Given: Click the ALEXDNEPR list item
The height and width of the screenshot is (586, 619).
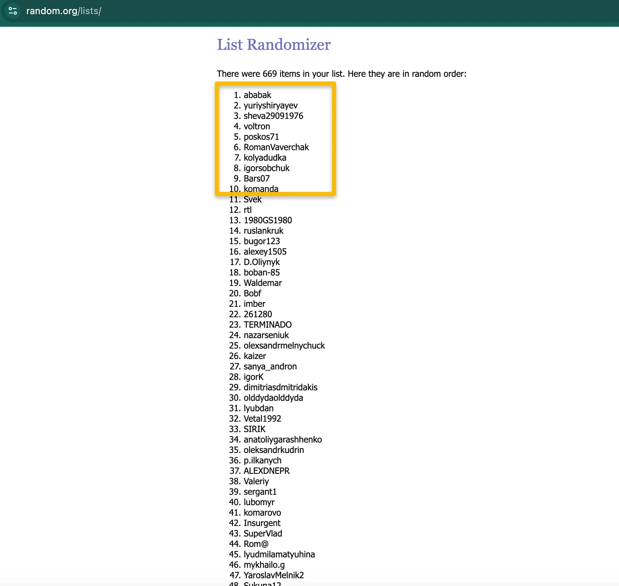Looking at the screenshot, I should (266, 471).
